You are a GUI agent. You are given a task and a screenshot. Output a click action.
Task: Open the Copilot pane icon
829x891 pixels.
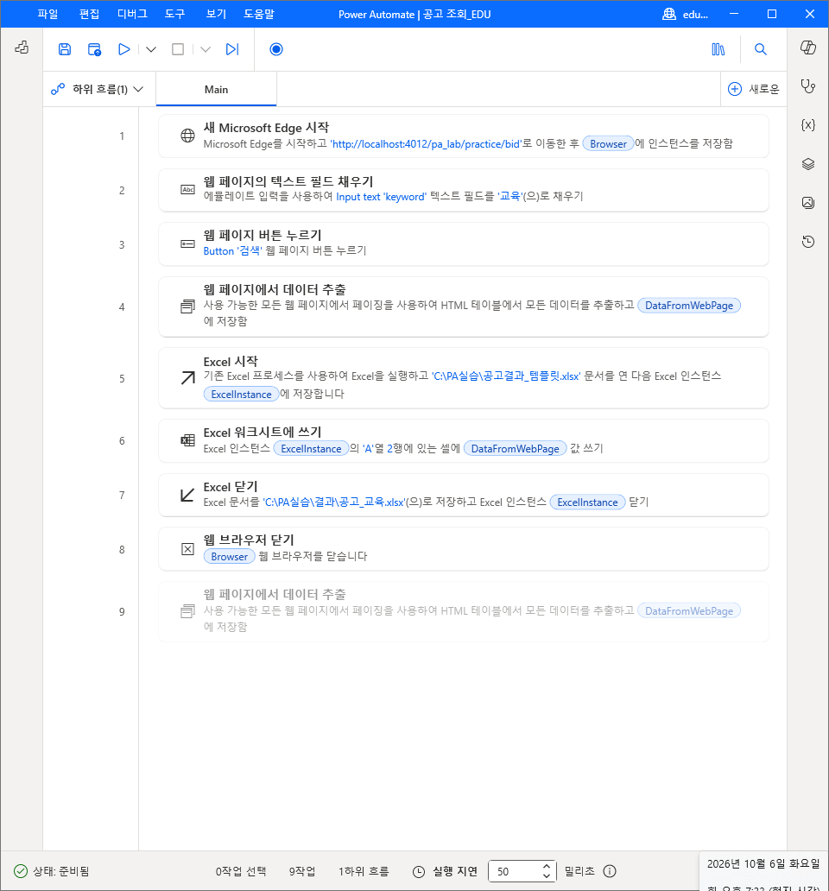point(808,47)
